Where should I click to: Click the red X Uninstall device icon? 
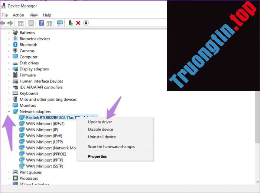(x=78, y=23)
